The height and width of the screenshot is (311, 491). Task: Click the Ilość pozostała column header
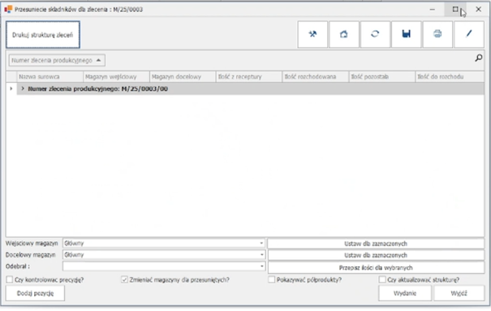382,76
